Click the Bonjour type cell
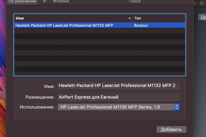 tap(141, 25)
